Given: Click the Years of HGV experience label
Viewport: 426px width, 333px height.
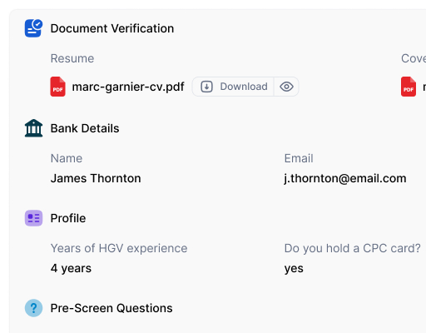Looking at the screenshot, I should [119, 248].
